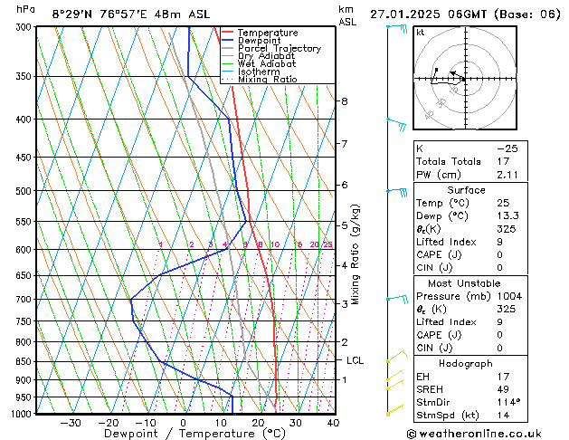This screenshot has height=440, width=569.
Task: Click the 850 hPa pressure label
Action: tap(25, 361)
